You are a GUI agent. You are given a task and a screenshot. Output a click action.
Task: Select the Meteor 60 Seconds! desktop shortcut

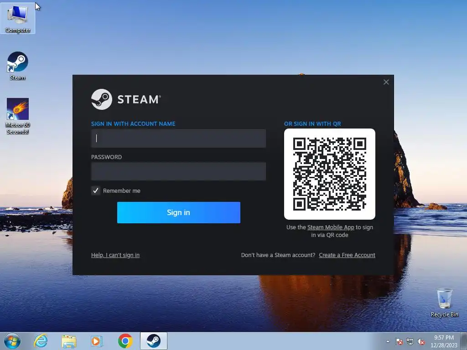[x=18, y=116]
